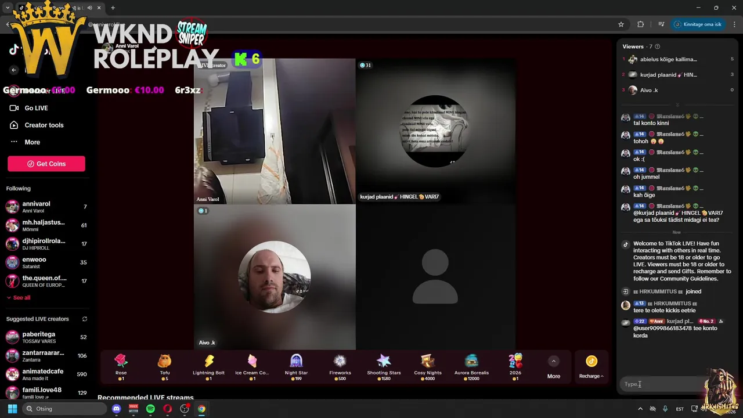Mute the tab via speaker icon

point(89,8)
